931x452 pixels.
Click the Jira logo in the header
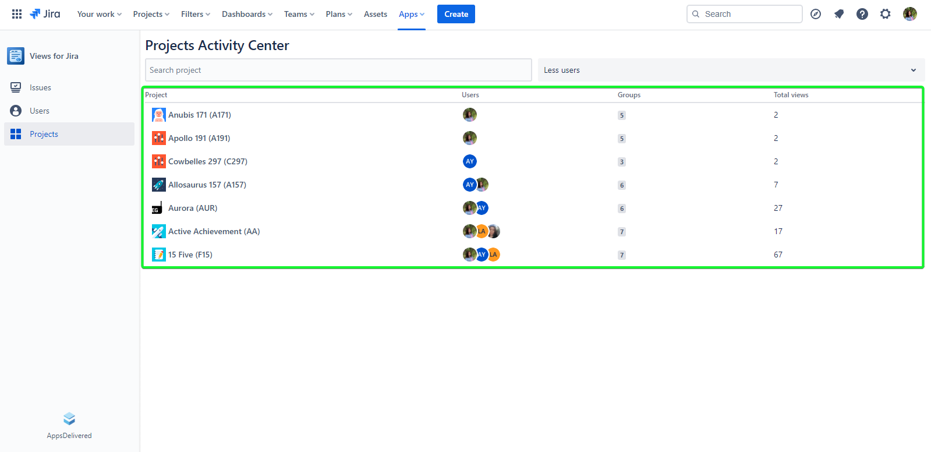[x=45, y=14]
